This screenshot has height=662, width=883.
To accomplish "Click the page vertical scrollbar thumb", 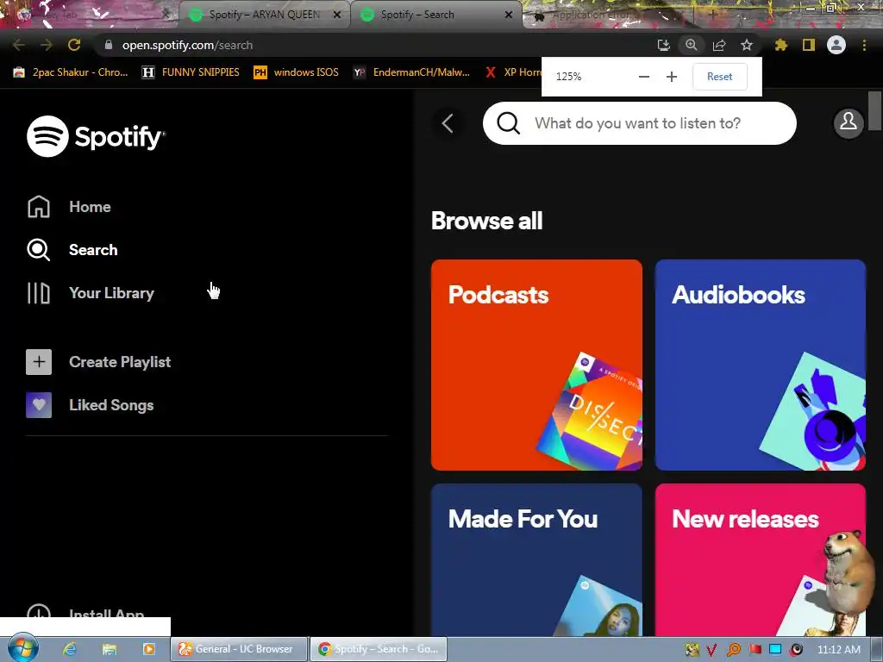I will [874, 110].
